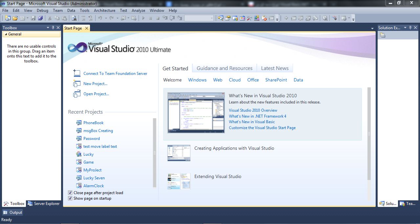
Task: Click the Start Page content vertical scrollbar
Action: [369, 134]
